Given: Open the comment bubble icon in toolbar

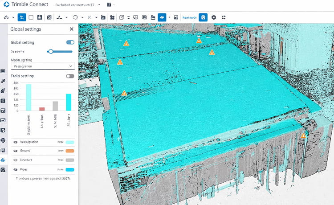Looking at the screenshot, I should point(144,17).
